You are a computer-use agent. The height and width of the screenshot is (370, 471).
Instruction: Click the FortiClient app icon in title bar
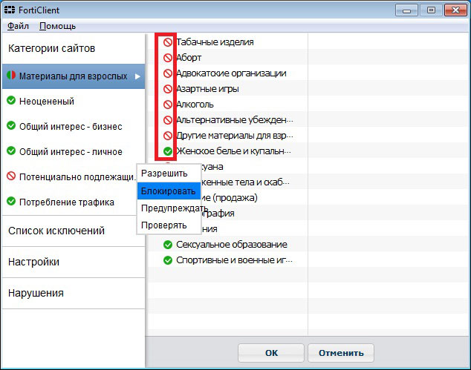10,10
